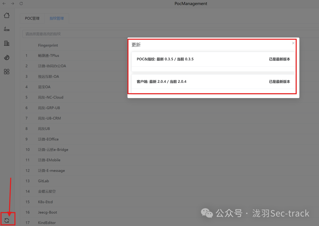
Task: Select the 泛微-EMobile fingerprint row
Action: (x=170, y=160)
